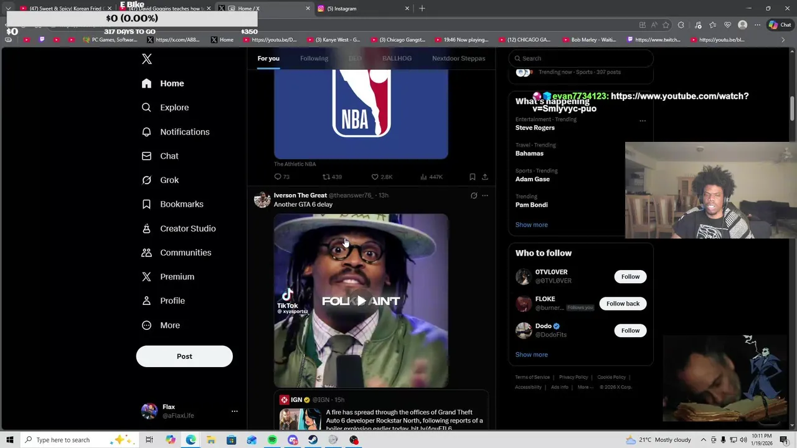Open Steam from the taskbar
This screenshot has height=448, width=797.
pyautogui.click(x=313, y=440)
